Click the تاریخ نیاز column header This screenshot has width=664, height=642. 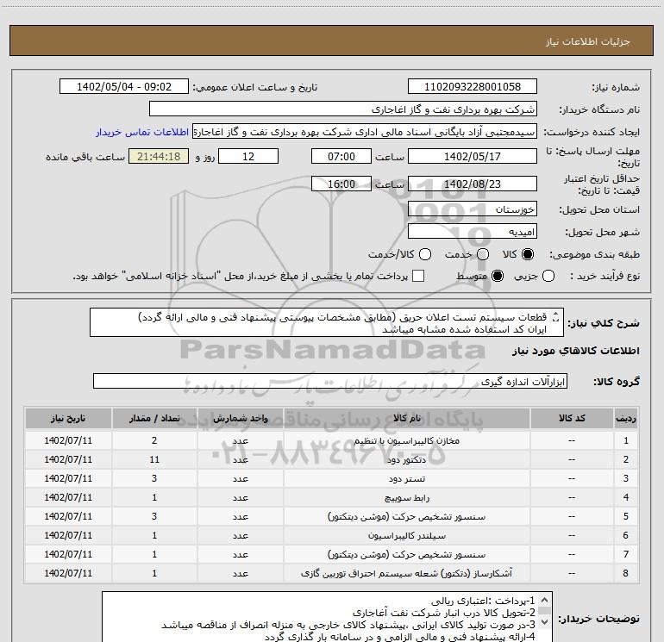(68, 418)
